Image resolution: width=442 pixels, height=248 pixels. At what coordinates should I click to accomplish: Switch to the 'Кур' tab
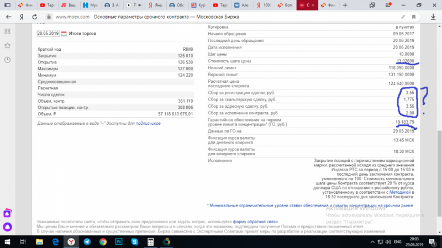tap(198, 5)
